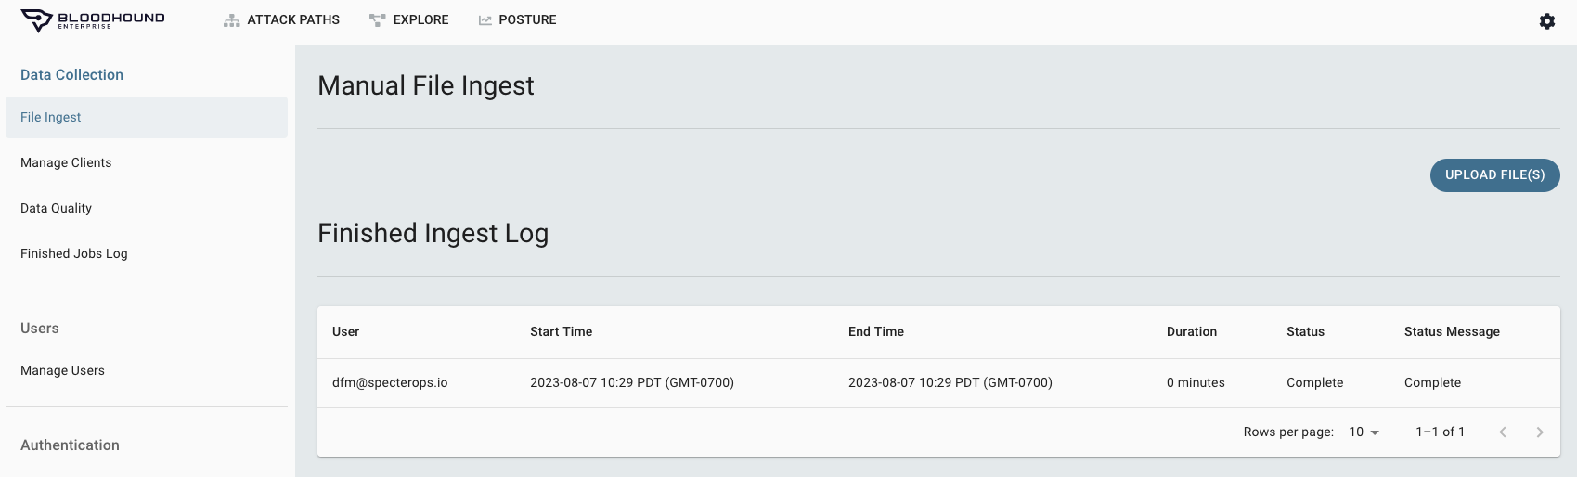Viewport: 1577px width, 477px height.
Task: Click the BloodHound Enterprise logo
Action: [x=93, y=20]
